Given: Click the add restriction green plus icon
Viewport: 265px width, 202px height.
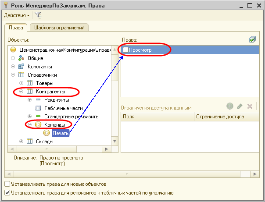Looking at the screenshot, I should pyautogui.click(x=230, y=106).
